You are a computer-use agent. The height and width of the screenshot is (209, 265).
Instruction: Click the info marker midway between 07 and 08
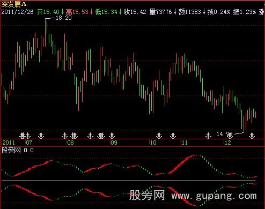41,136
